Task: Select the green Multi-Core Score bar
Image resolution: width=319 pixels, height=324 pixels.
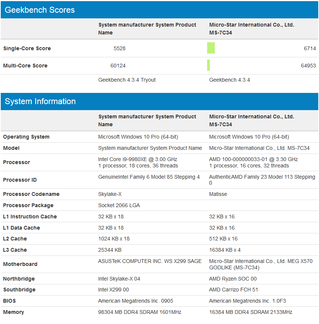Action: pos(208,66)
